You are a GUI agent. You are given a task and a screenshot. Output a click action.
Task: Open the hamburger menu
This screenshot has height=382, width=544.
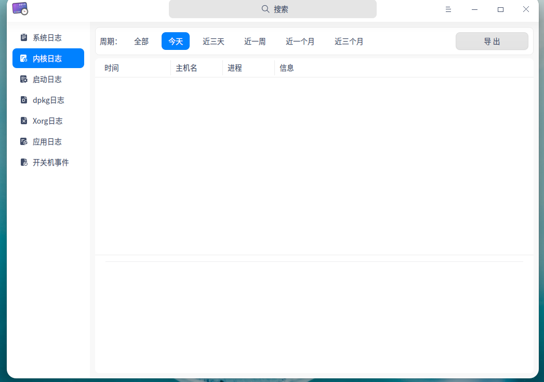448,9
